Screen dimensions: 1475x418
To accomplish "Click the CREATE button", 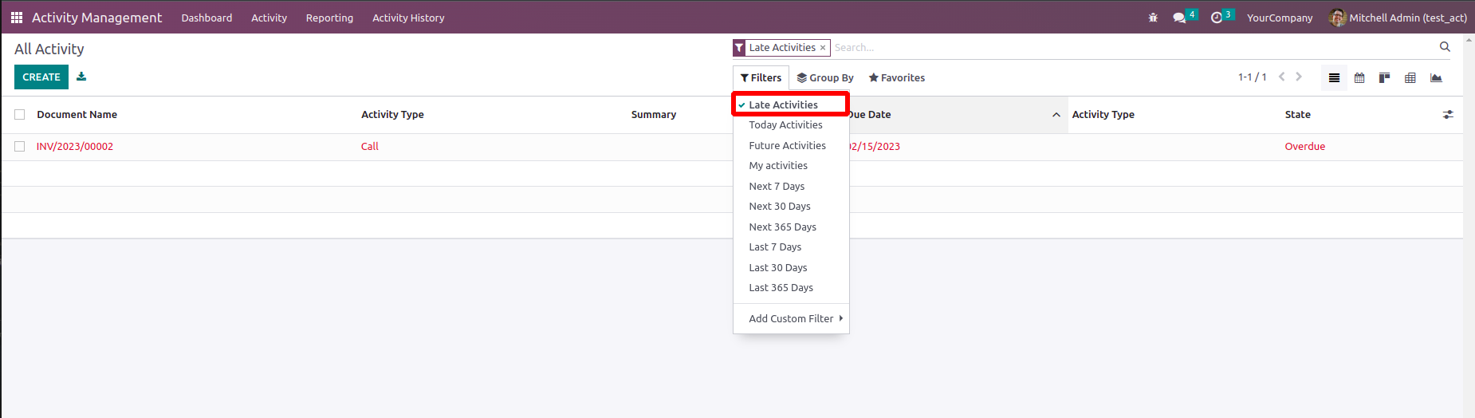I will coord(41,77).
